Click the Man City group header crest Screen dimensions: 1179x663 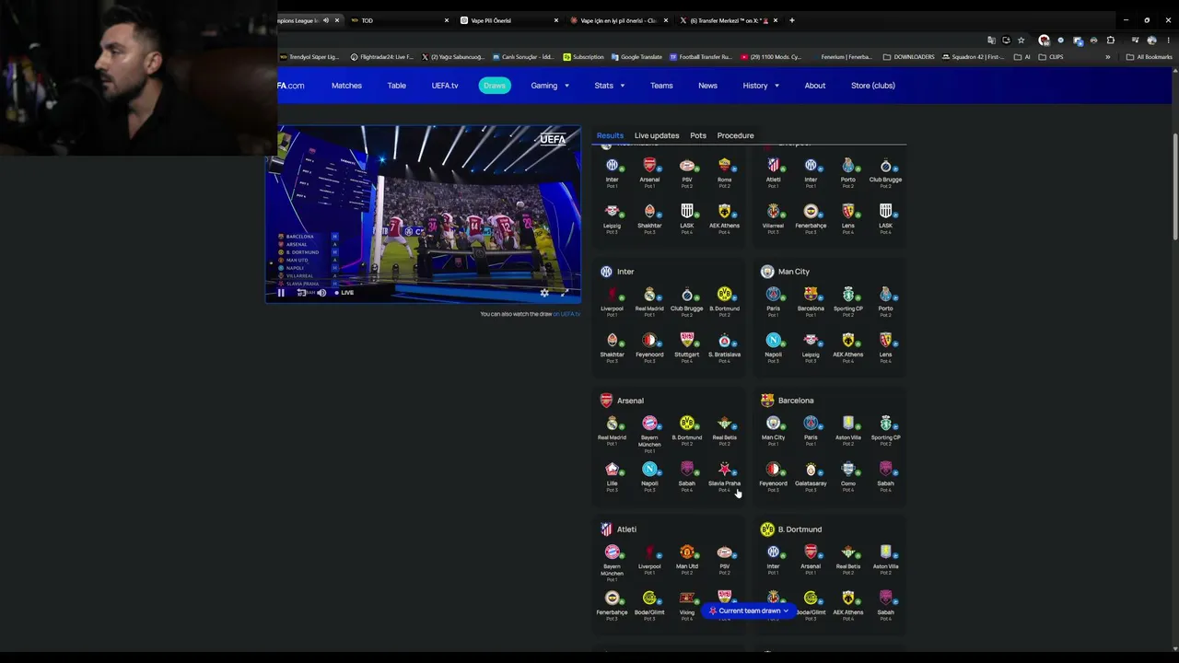pyautogui.click(x=767, y=272)
